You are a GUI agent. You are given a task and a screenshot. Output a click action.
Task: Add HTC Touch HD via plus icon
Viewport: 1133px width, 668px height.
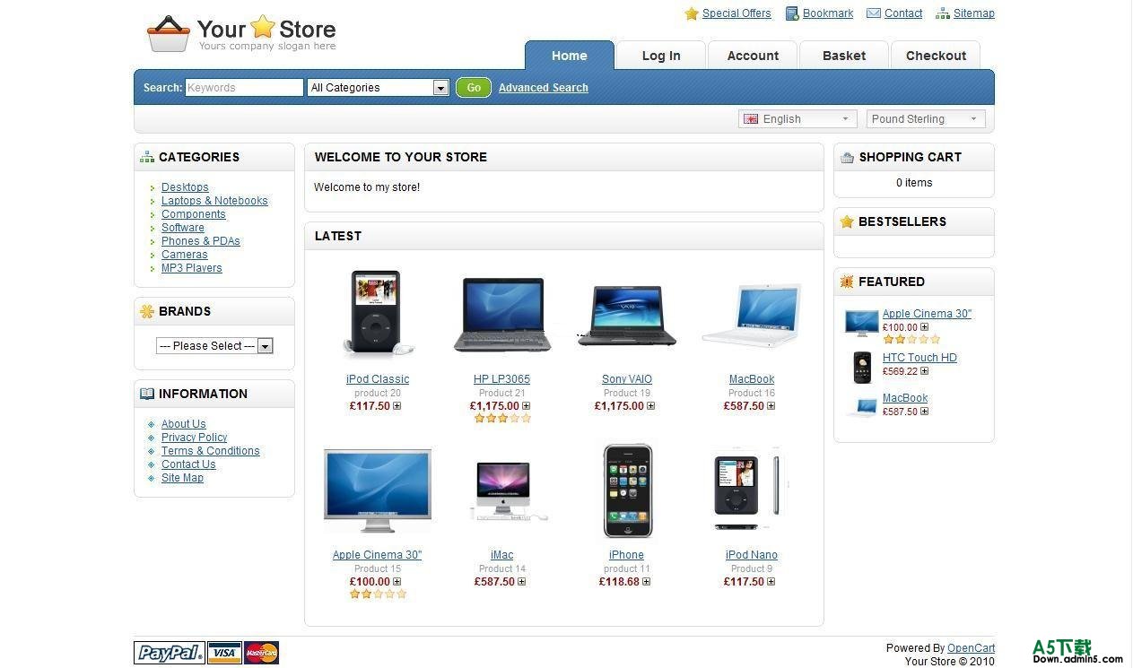(x=925, y=371)
